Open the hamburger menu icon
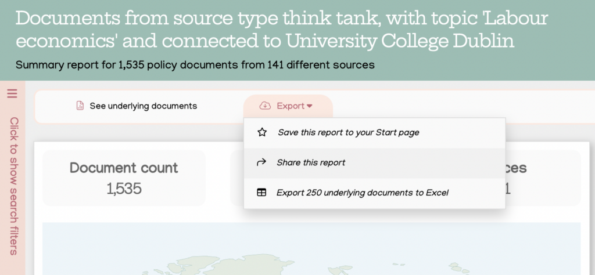Image resolution: width=595 pixels, height=275 pixels. point(12,93)
